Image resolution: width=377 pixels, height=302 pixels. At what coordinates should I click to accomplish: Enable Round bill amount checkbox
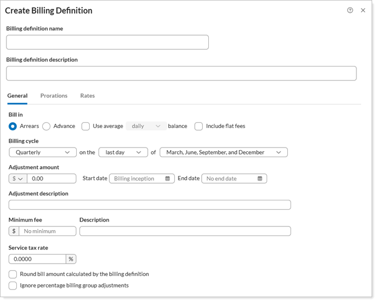coord(13,274)
